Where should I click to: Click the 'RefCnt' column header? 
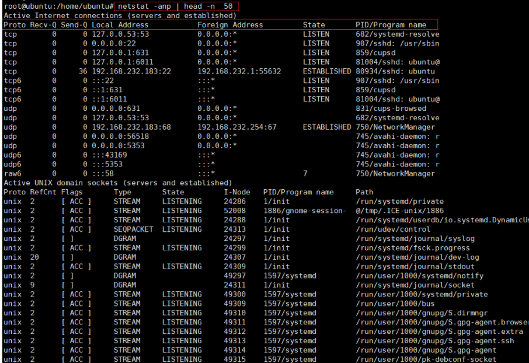(x=43, y=192)
